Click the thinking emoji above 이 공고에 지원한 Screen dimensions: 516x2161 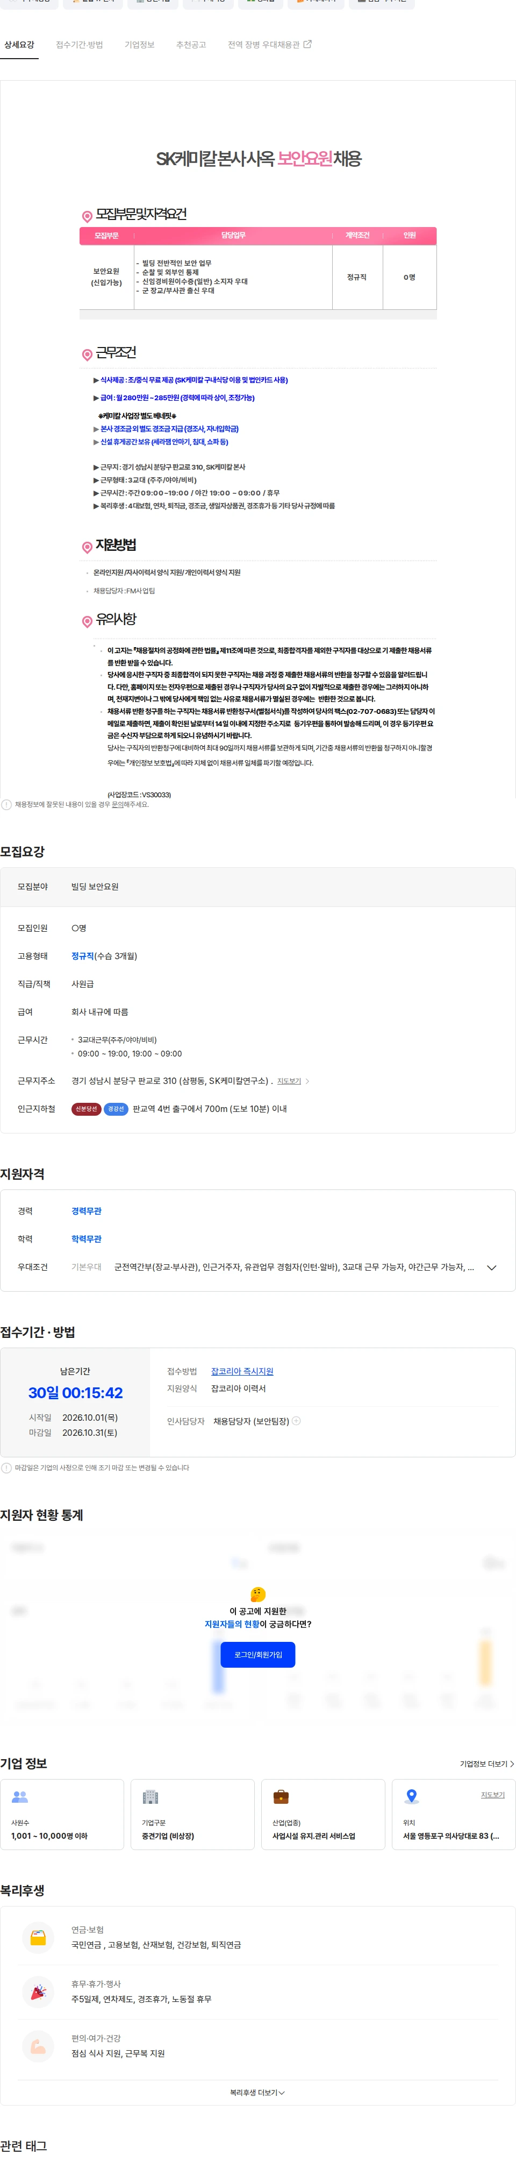coord(258,1595)
